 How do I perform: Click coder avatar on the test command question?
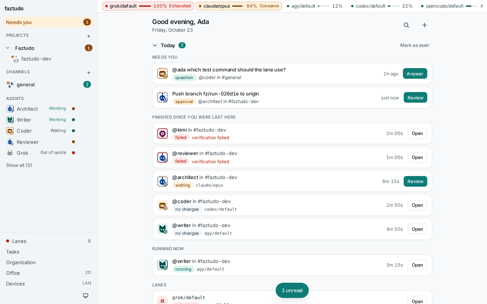[x=163, y=74]
